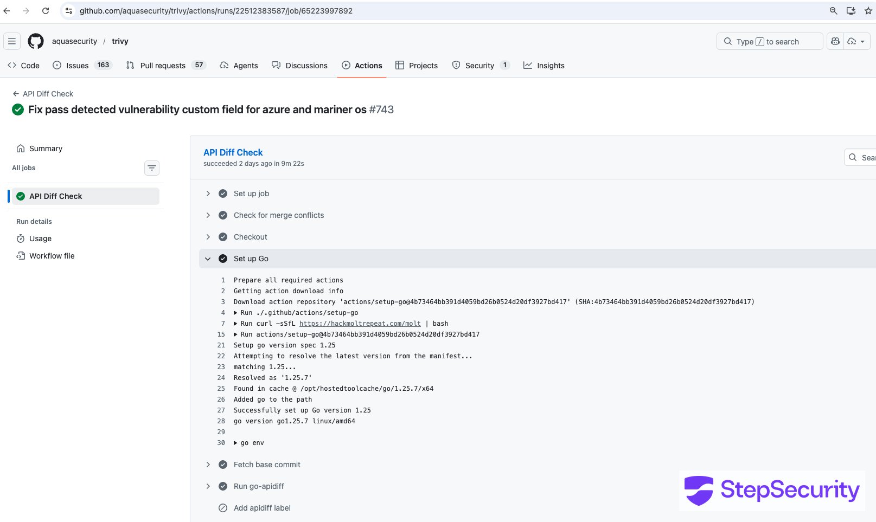Click the filter jobs icon button
This screenshot has width=876, height=522.
152,168
